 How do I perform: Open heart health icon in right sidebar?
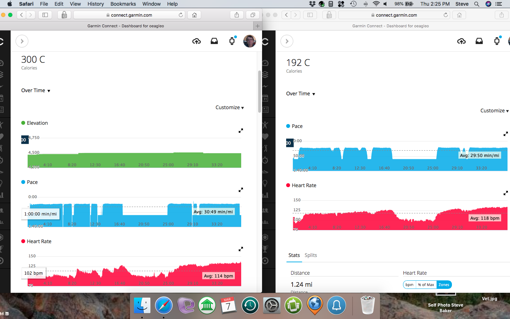tap(265, 136)
